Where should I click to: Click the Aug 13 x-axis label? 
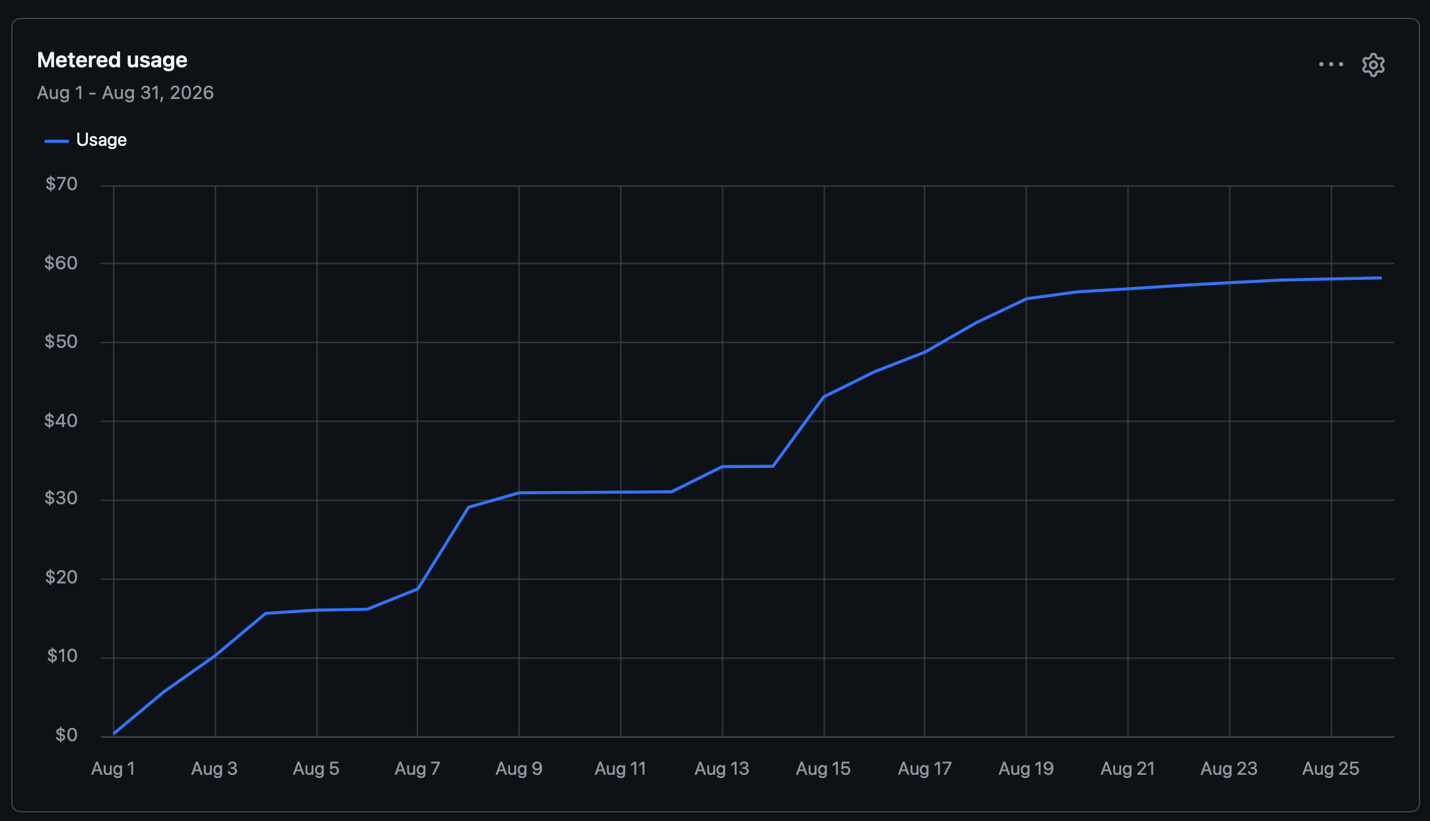coord(722,769)
